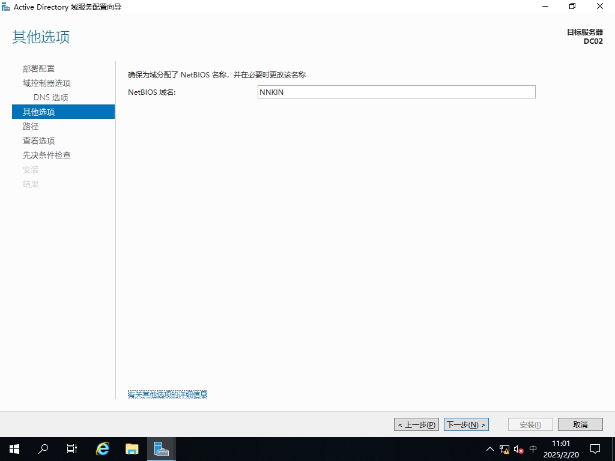Click the 下一步(N) button

pyautogui.click(x=466, y=424)
